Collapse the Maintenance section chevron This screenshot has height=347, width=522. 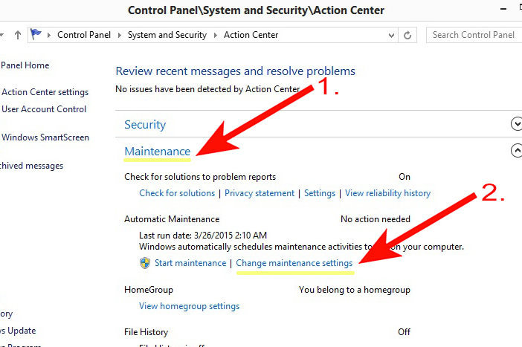tap(517, 151)
